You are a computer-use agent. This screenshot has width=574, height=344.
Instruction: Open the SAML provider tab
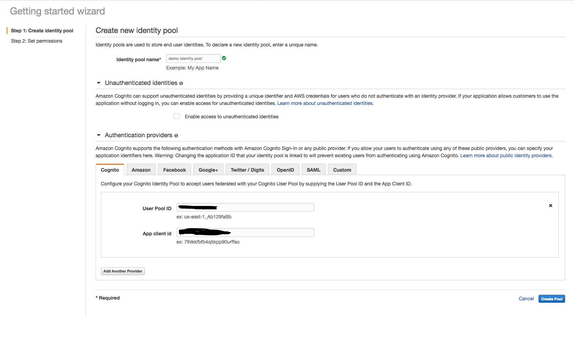[x=313, y=170]
